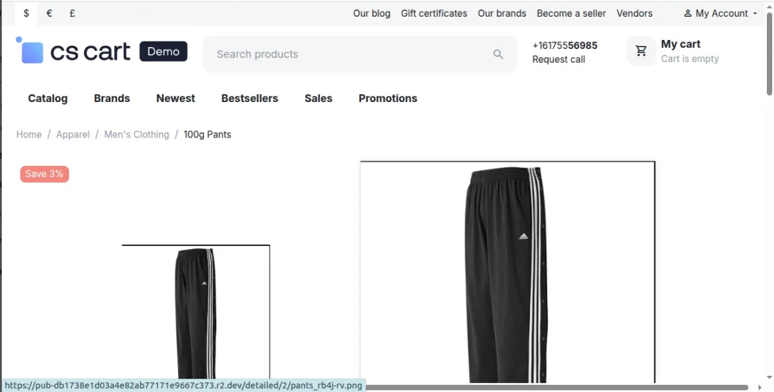Open the Brands menu item
Image resolution: width=774 pixels, height=392 pixels.
point(112,98)
